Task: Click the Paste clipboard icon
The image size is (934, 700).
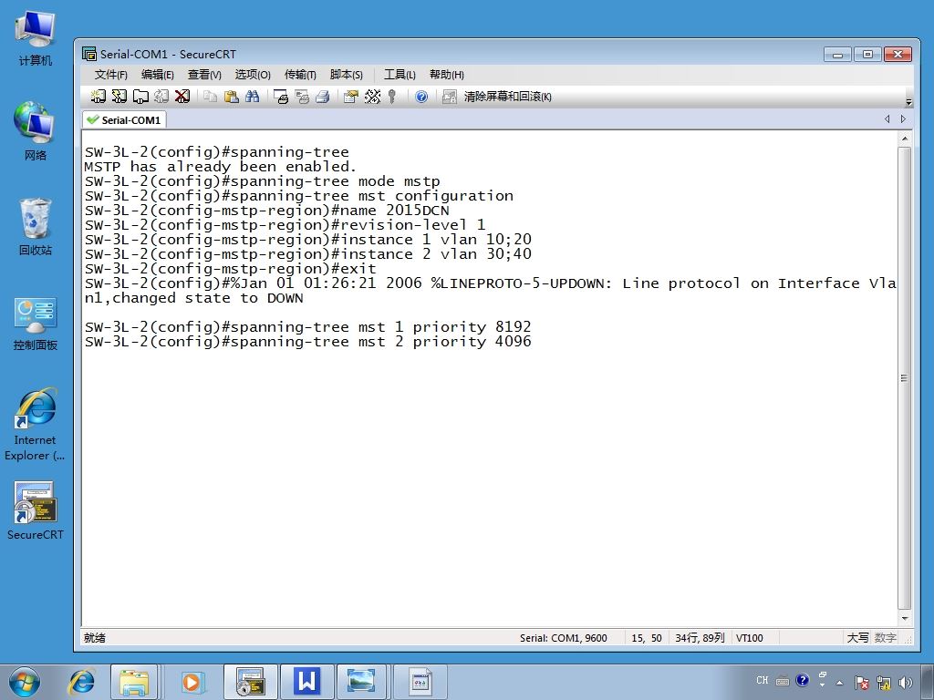Action: [x=231, y=97]
